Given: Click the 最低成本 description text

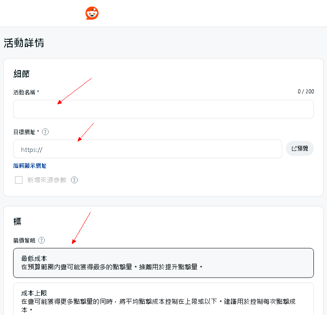Looking at the screenshot, I should [x=112, y=267].
